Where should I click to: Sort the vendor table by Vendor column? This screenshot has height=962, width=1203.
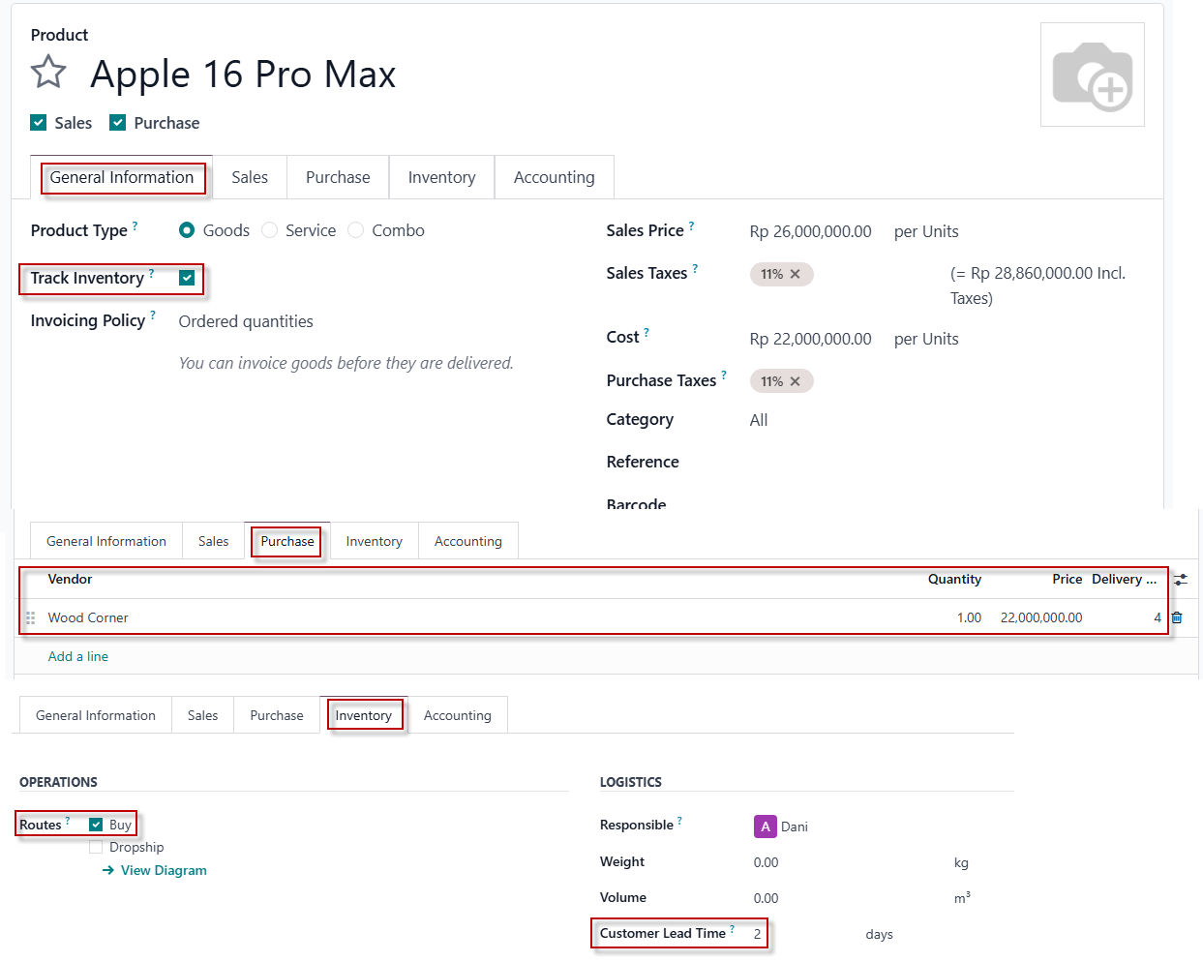[71, 579]
